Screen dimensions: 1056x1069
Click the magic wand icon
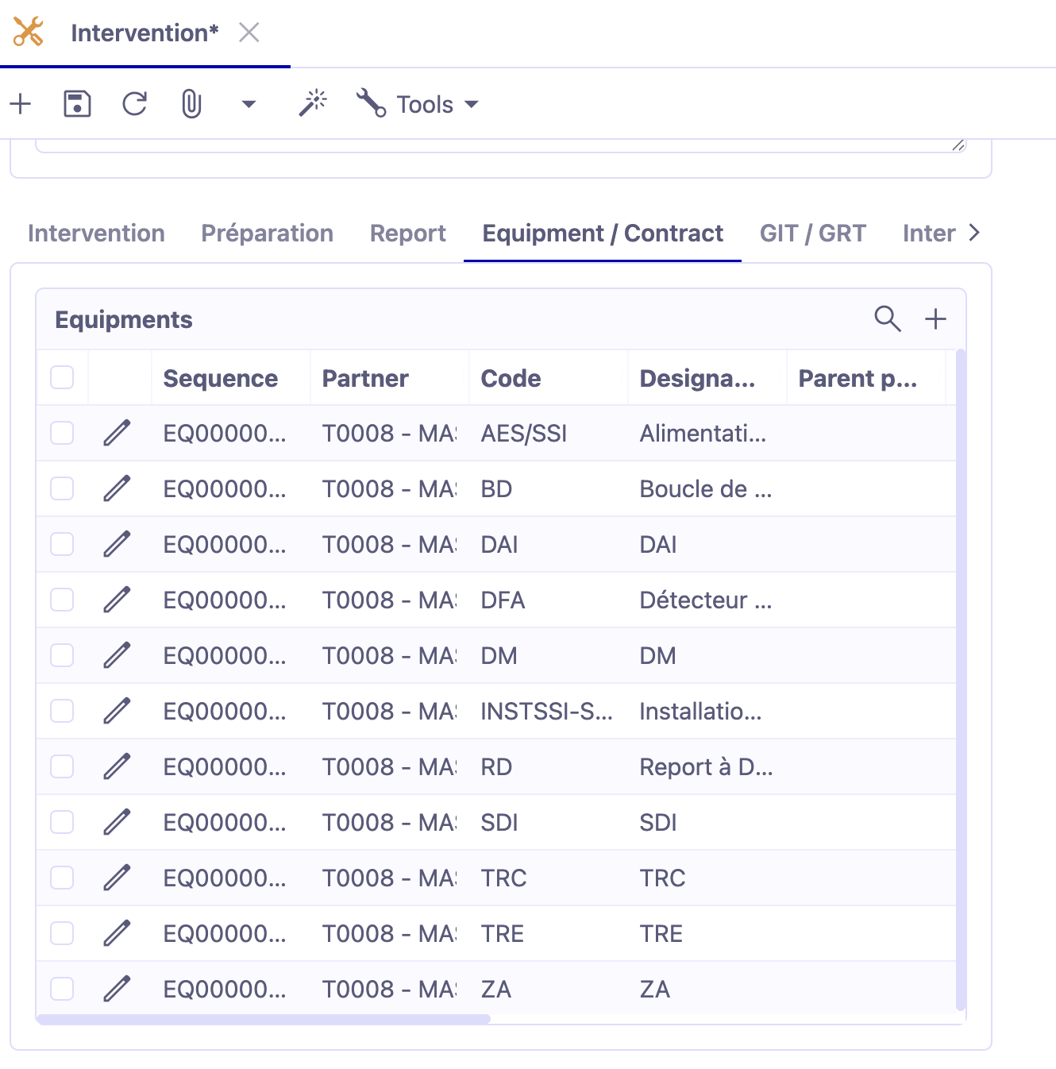tap(313, 103)
